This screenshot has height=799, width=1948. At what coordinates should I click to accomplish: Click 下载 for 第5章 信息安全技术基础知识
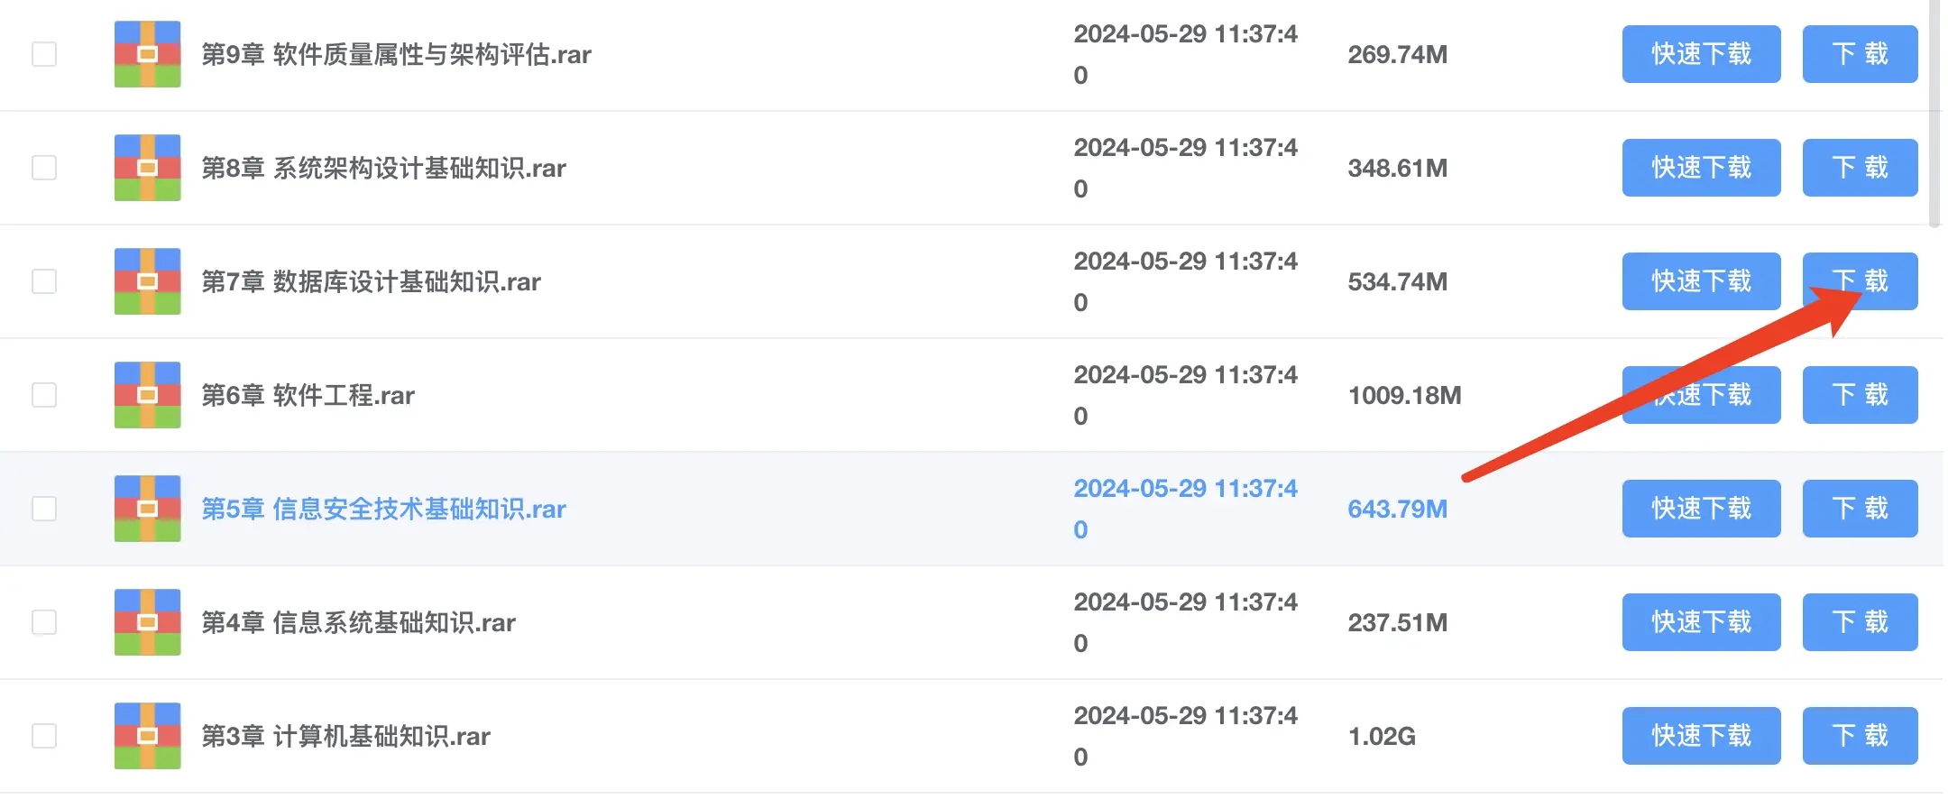tap(1860, 509)
